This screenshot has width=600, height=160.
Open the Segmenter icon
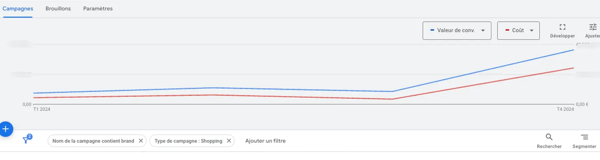(x=584, y=137)
